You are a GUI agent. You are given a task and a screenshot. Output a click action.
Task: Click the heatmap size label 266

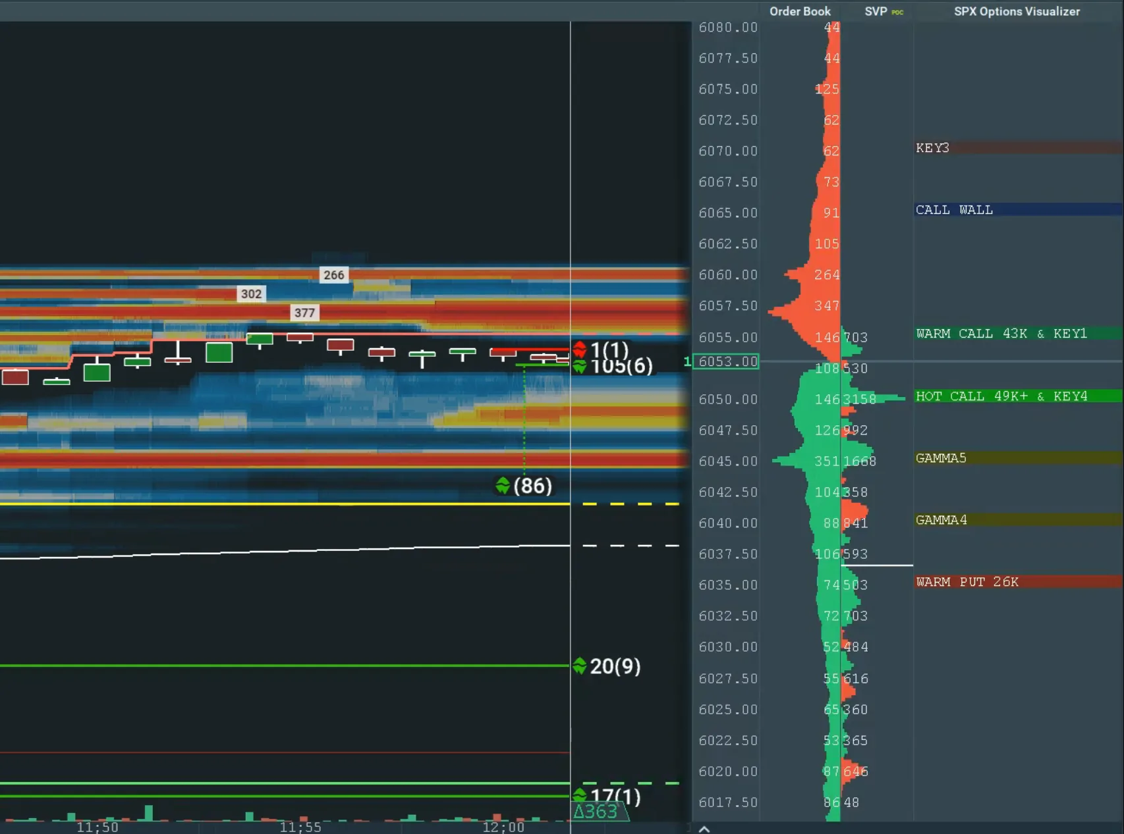[333, 275]
